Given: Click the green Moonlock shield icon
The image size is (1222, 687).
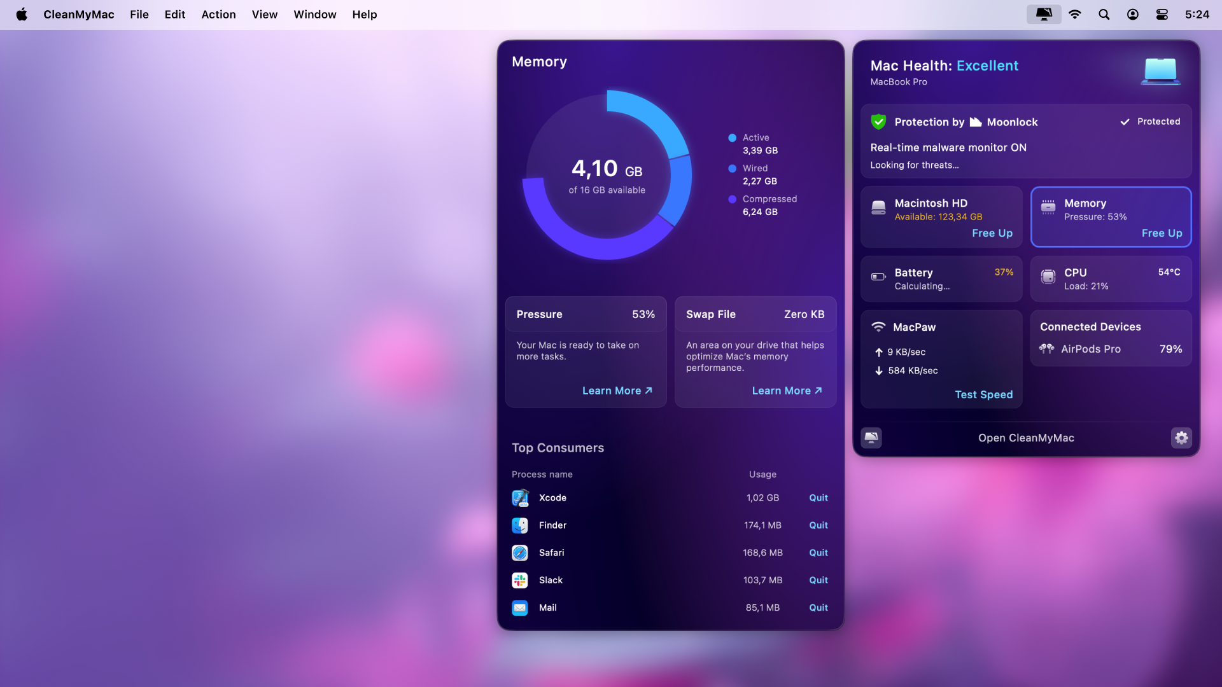Looking at the screenshot, I should 878,121.
